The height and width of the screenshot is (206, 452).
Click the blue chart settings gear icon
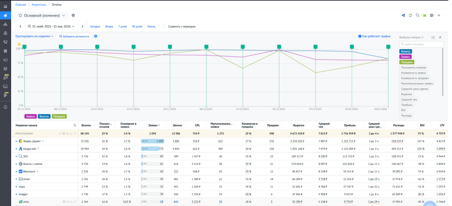[x=96, y=36]
